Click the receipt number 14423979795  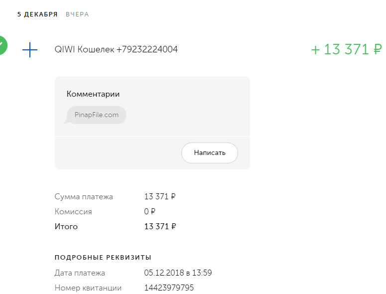point(169,288)
